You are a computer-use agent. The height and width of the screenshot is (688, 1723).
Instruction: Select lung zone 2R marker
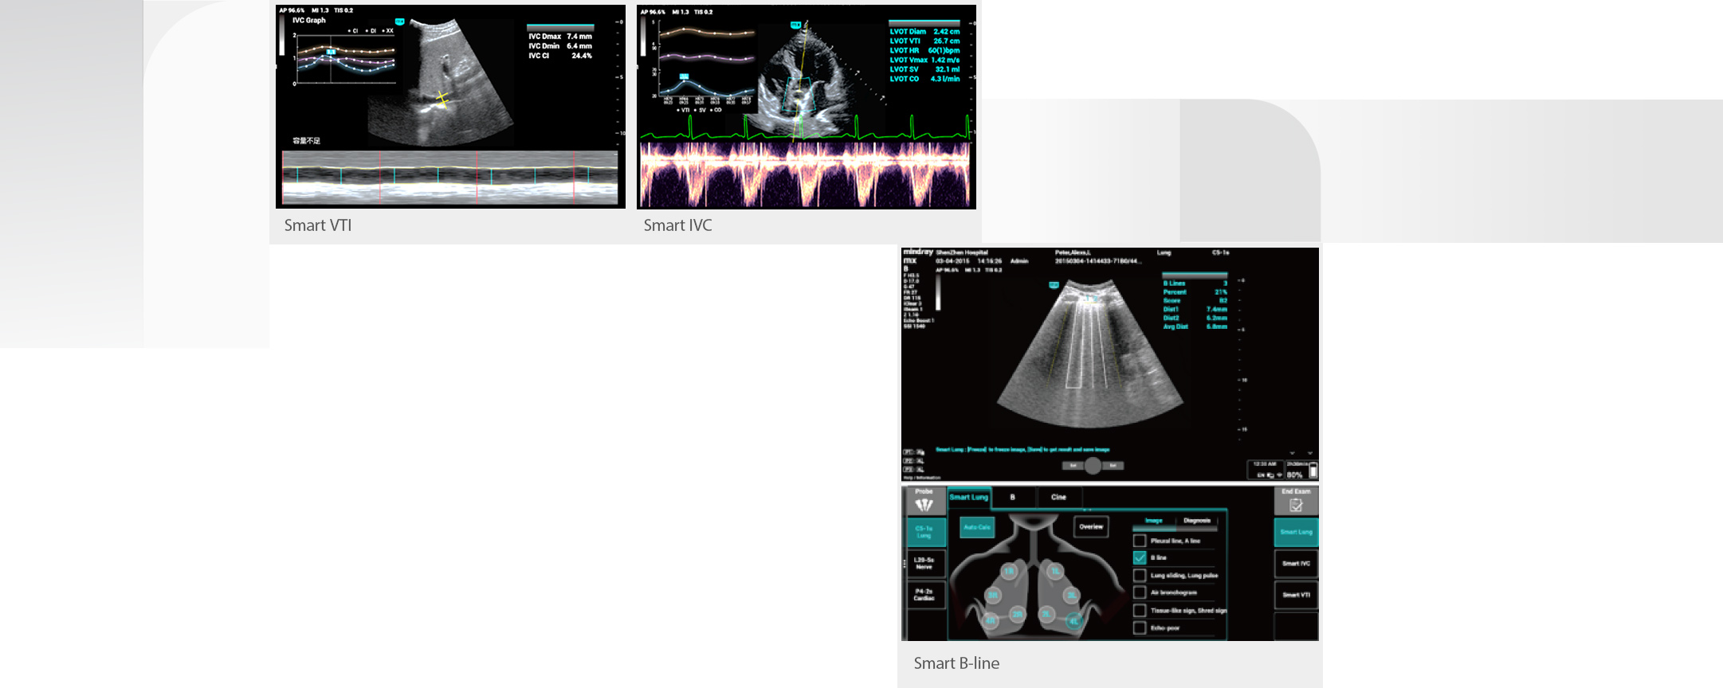[x=1017, y=614]
